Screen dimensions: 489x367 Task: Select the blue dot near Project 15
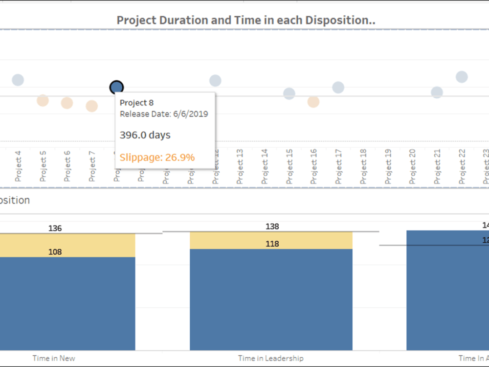coord(289,93)
